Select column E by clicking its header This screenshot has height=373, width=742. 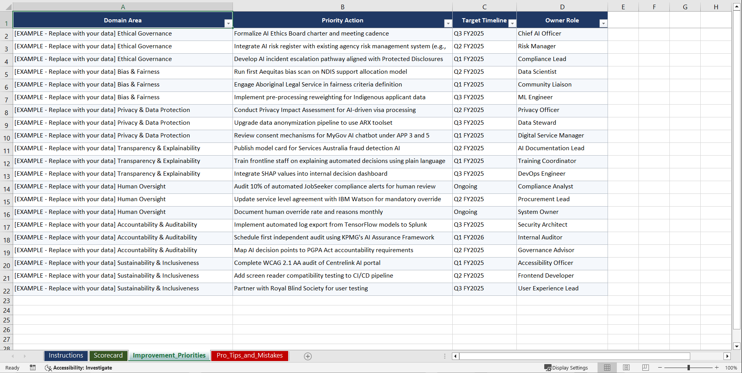[623, 7]
